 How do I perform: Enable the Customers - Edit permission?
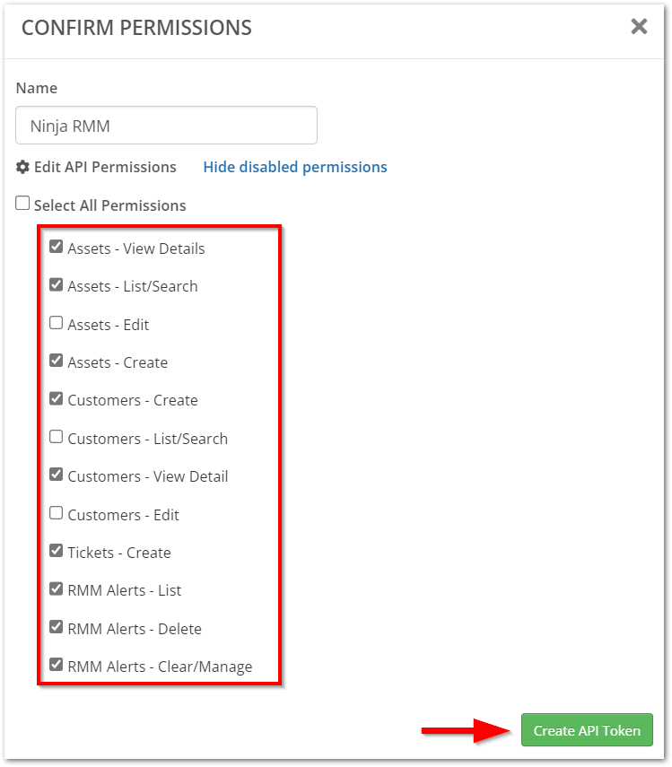click(x=57, y=513)
